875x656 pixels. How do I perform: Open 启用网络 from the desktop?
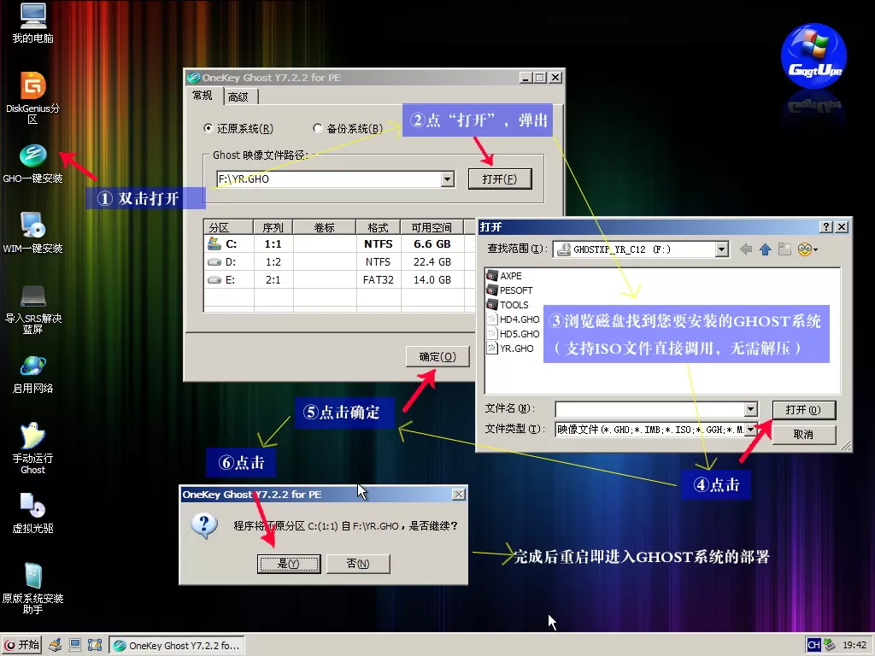click(32, 367)
